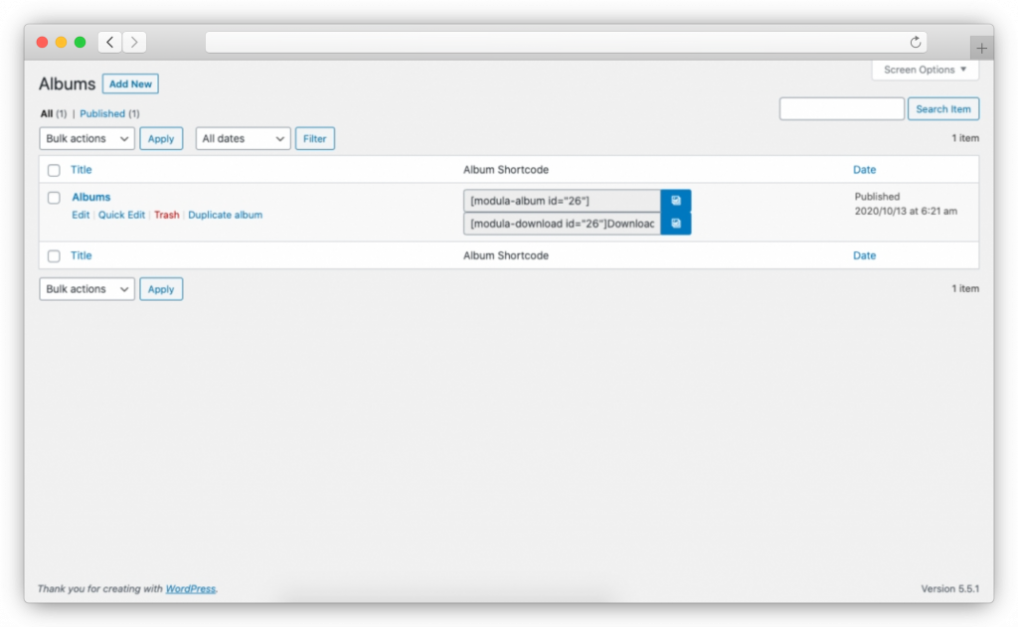Select all items via top header checkbox
This screenshot has height=627, width=1018.
click(x=54, y=170)
